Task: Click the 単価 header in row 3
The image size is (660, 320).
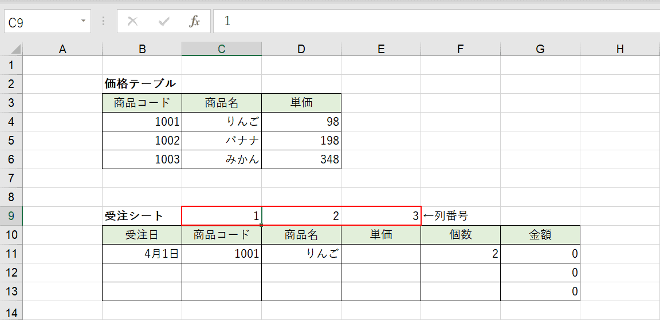Action: (x=301, y=103)
